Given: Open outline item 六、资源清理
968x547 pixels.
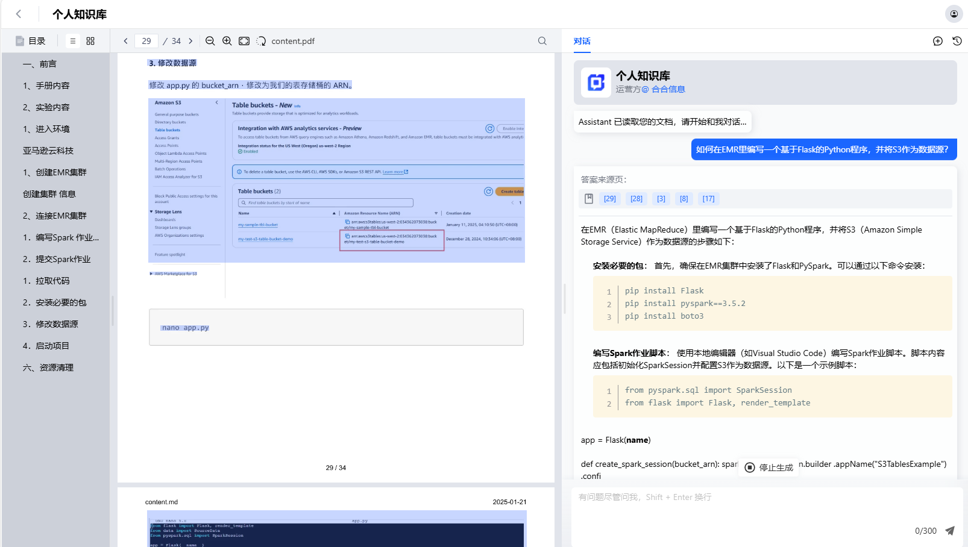Looking at the screenshot, I should click(x=48, y=367).
